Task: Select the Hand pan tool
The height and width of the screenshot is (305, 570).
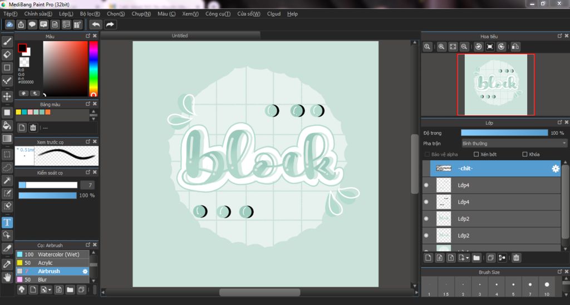Action: pos(7,277)
